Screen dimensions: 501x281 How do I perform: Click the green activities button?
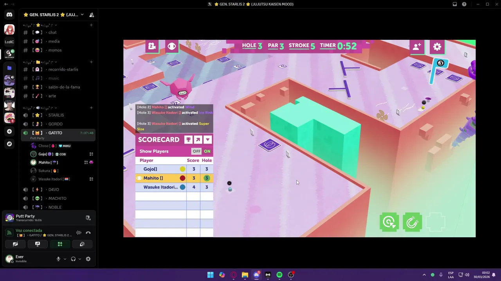pos(60,244)
